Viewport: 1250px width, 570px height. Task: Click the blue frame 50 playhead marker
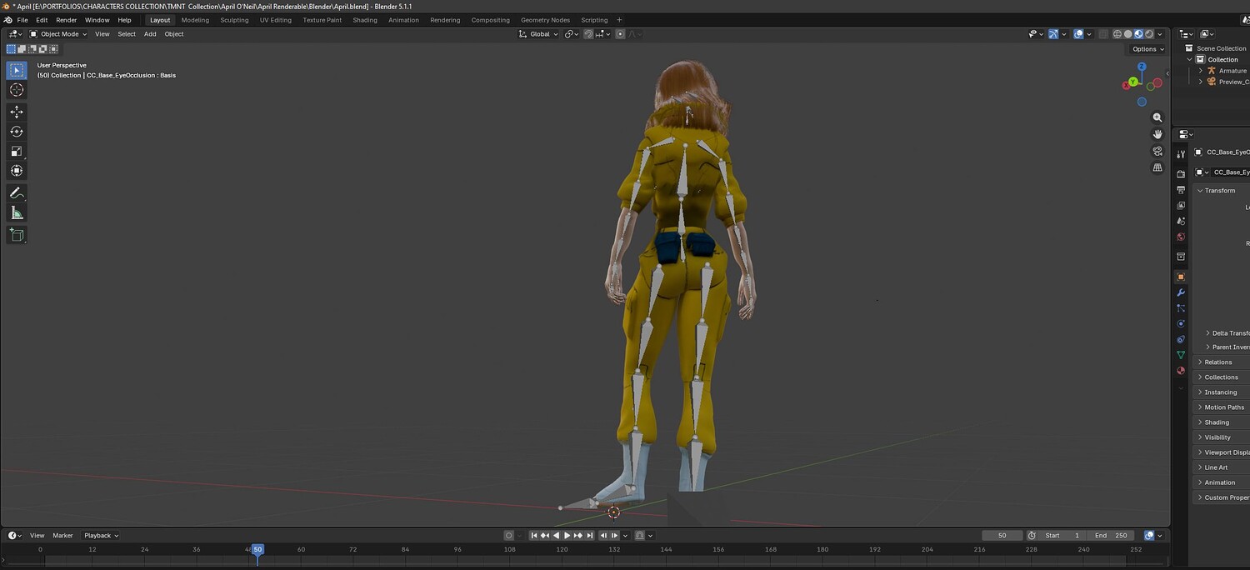pyautogui.click(x=257, y=549)
